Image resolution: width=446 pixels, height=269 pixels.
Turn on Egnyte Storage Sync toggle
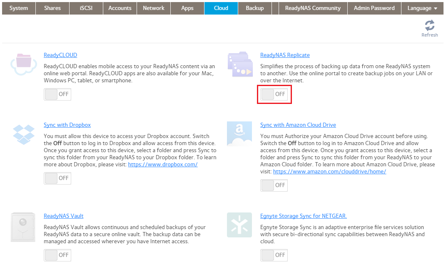274,255
